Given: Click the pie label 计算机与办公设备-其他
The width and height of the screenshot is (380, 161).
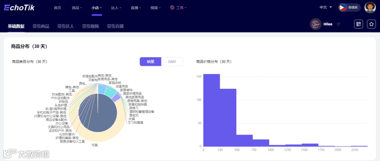Looking at the screenshot, I should pyautogui.click(x=50, y=116).
